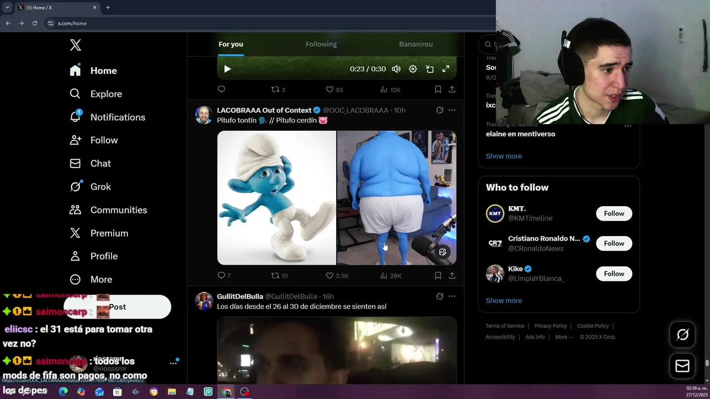Image resolution: width=710 pixels, height=399 pixels.
Task: Switch to the Bananirou tab
Action: point(416,44)
